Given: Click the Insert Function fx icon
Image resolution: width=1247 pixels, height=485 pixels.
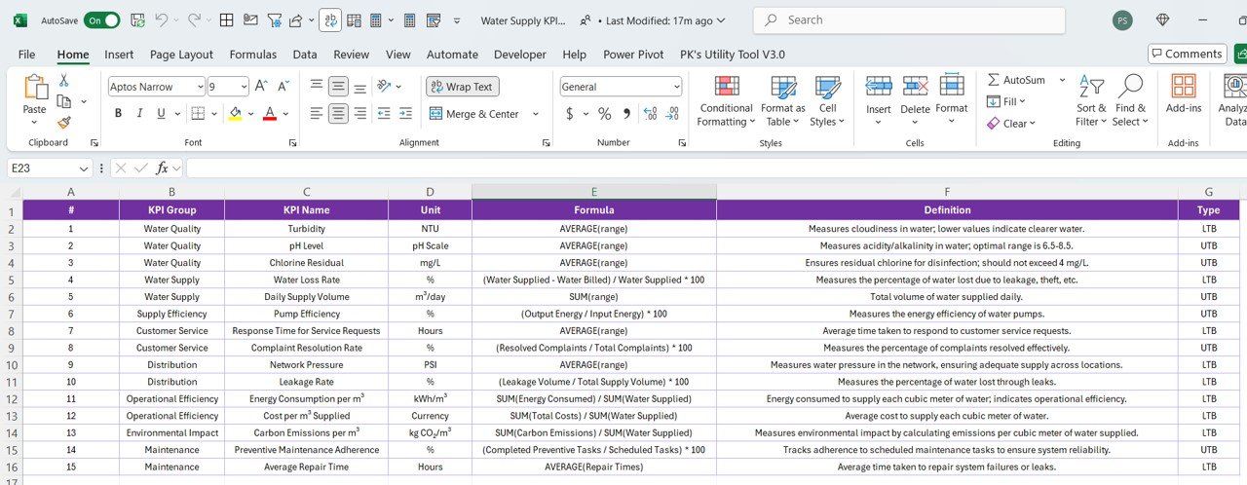Looking at the screenshot, I should 163,168.
